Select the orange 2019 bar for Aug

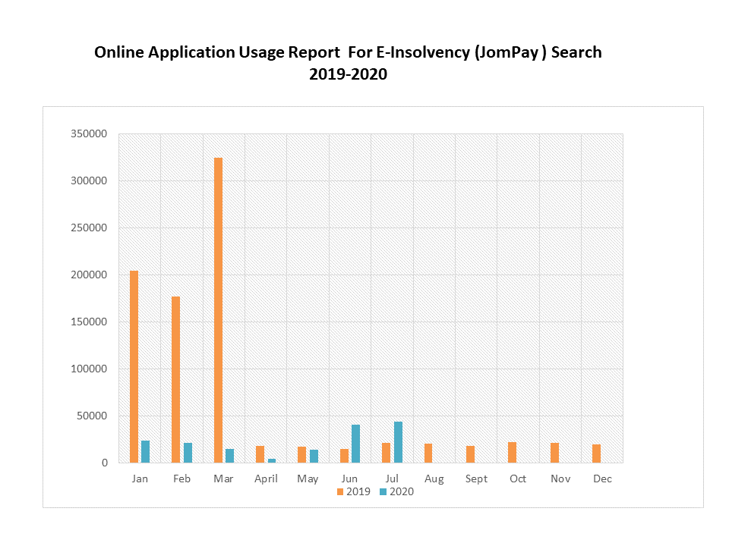pyautogui.click(x=428, y=453)
